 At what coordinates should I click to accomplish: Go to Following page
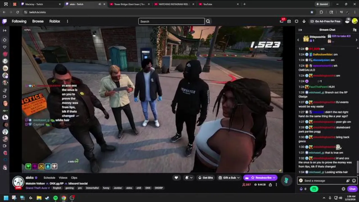19,21
